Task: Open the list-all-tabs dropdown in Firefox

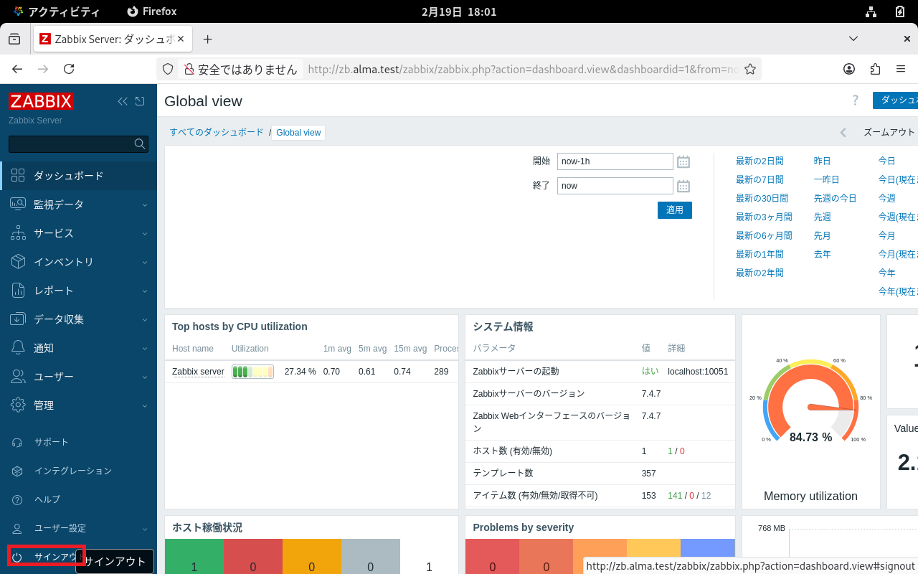Action: (x=853, y=39)
